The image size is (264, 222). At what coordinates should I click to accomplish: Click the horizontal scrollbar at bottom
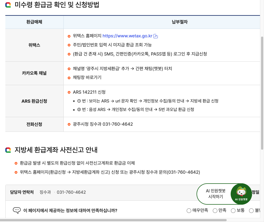click(x=113, y=220)
